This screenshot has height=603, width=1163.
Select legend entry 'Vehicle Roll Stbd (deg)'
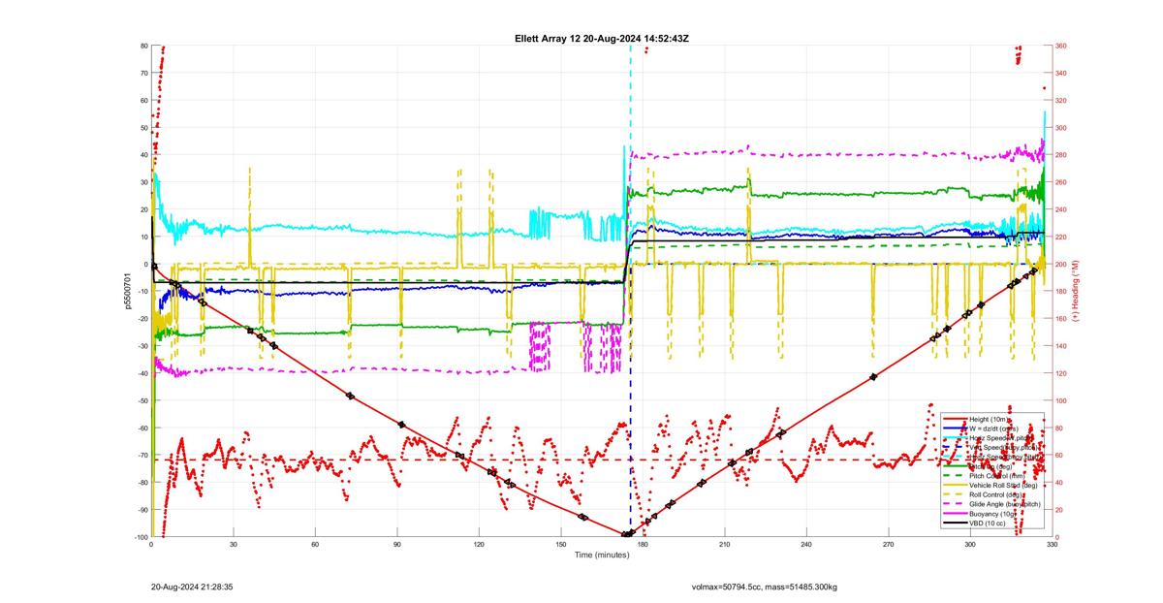pyautogui.click(x=1003, y=485)
